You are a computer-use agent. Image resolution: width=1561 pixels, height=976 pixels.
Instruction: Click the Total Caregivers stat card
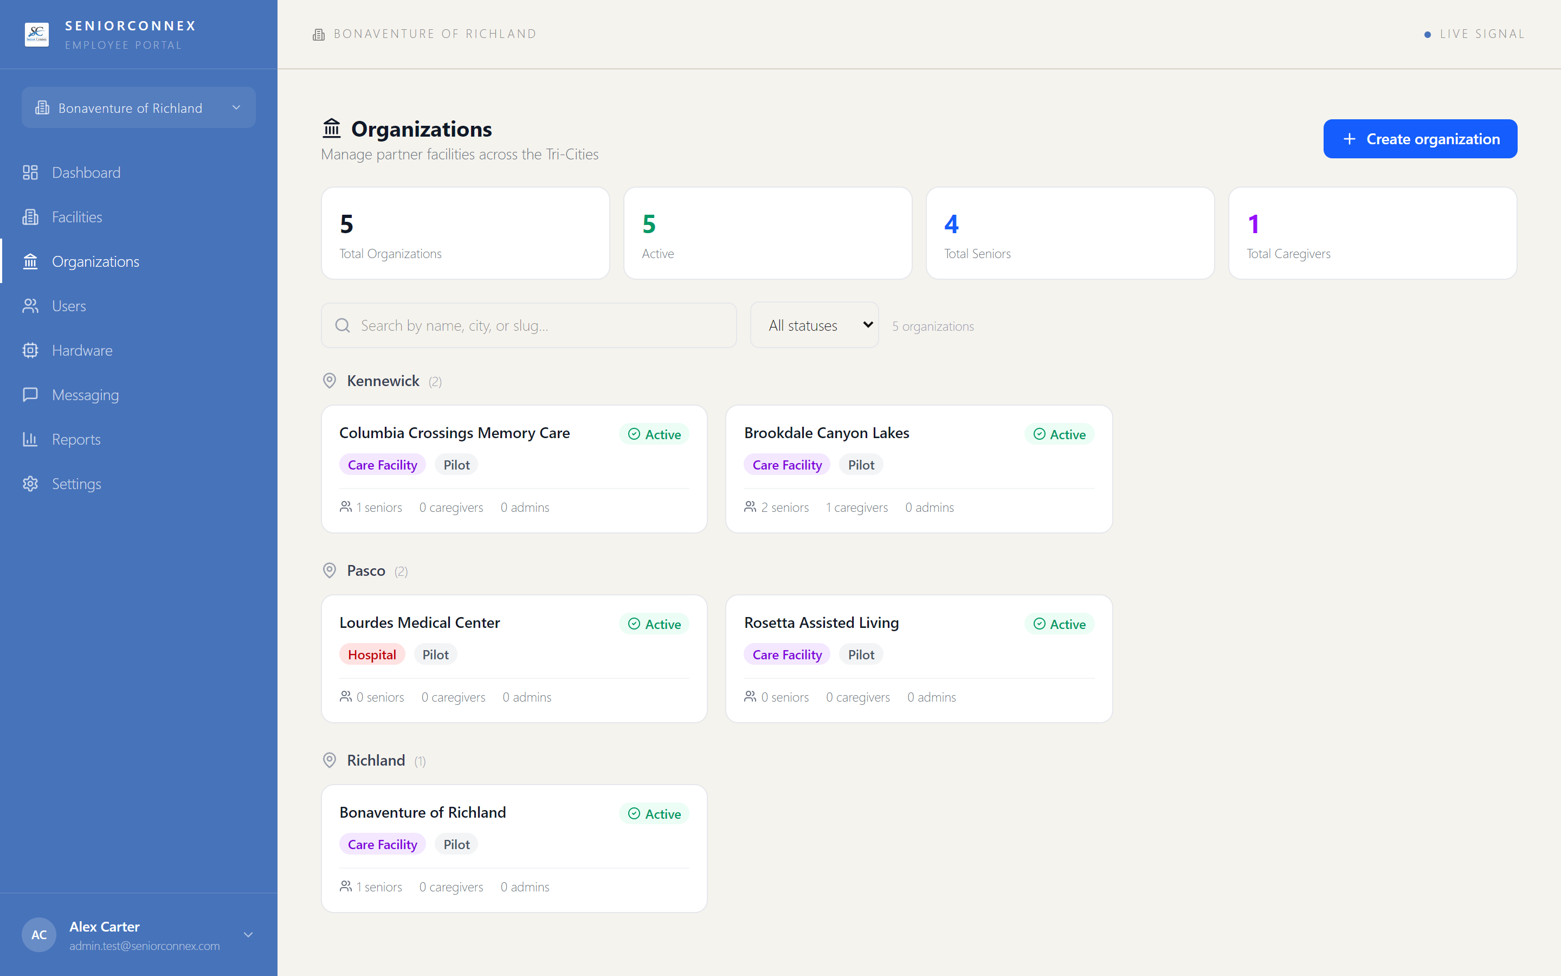(x=1372, y=233)
